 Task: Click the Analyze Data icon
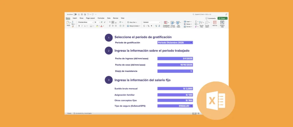click(222, 23)
